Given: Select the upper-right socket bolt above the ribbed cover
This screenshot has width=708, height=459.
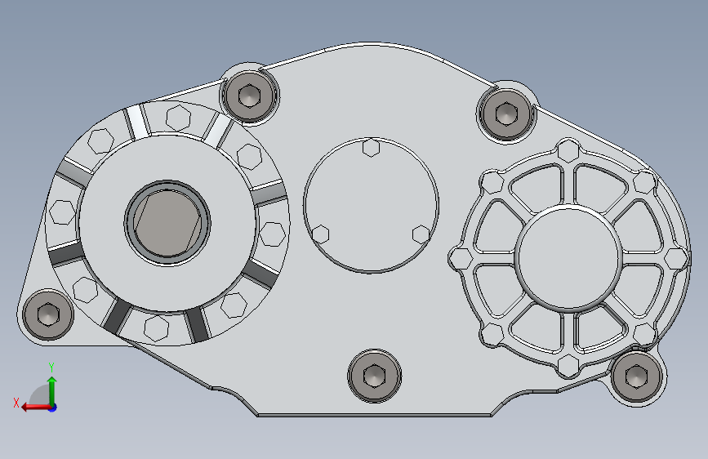Looking at the screenshot, I should 505,113.
